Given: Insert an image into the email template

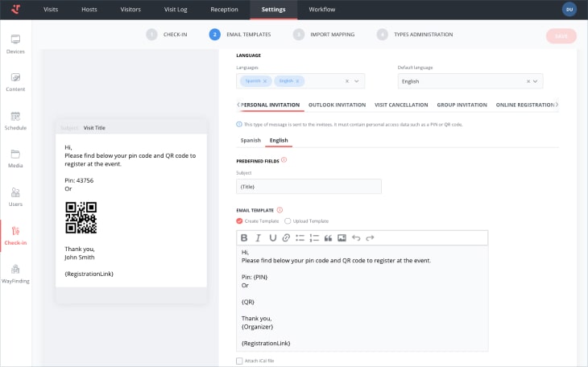Looking at the screenshot, I should coord(342,238).
